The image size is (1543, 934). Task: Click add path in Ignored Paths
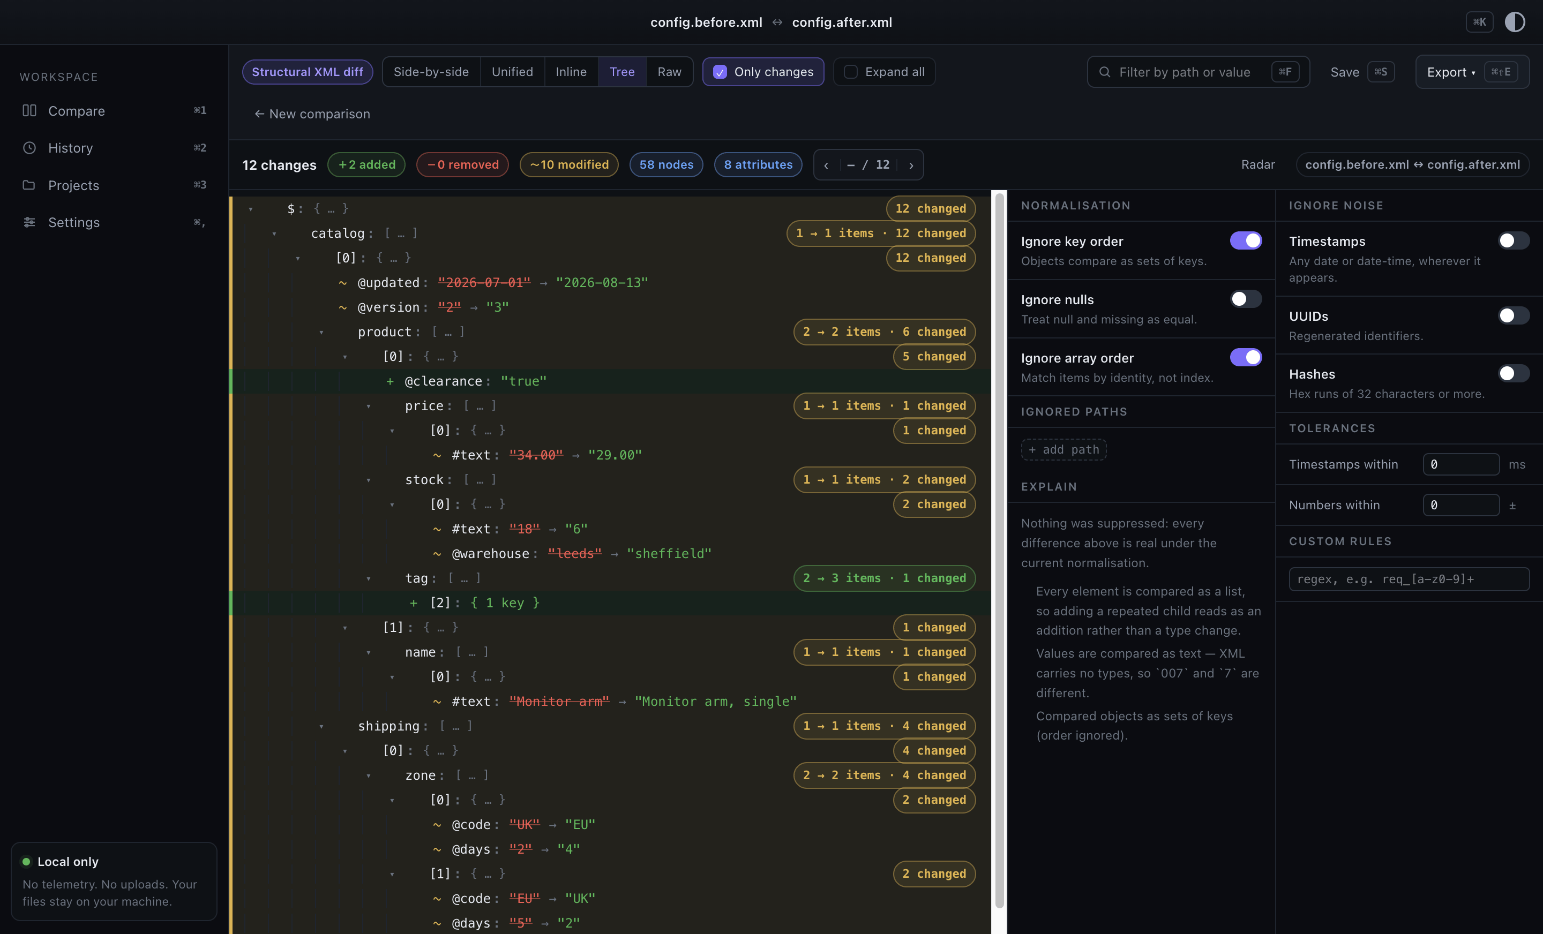coord(1063,449)
